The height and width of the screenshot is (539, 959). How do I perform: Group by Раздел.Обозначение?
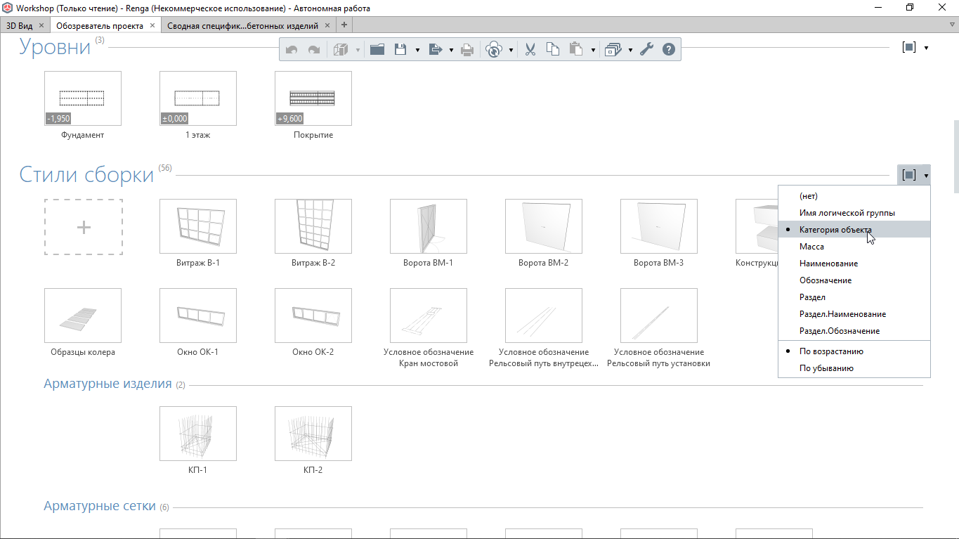pyautogui.click(x=854, y=331)
